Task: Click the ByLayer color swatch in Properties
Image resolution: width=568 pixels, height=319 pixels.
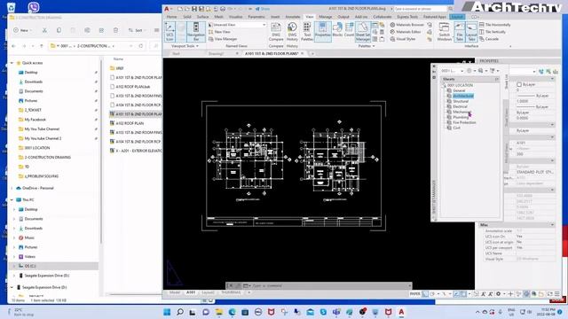Action: 519,85
